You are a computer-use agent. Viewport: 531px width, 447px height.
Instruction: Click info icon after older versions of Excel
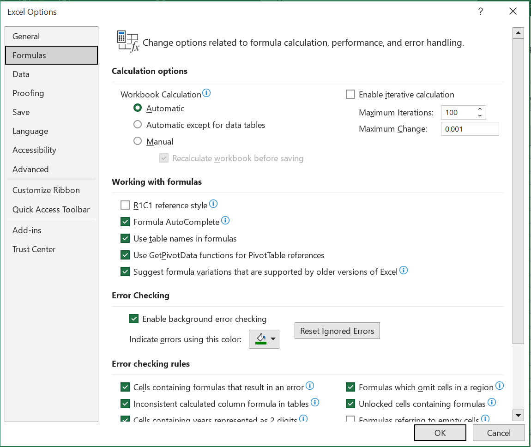pyautogui.click(x=404, y=271)
